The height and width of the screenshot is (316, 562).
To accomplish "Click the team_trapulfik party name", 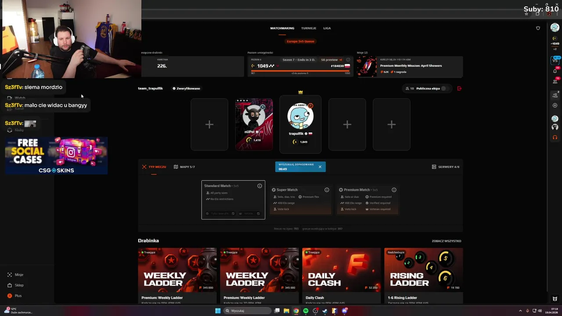I will point(150,88).
